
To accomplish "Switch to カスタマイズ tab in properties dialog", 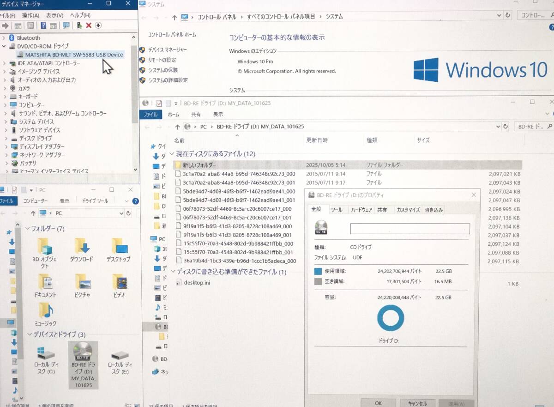I will tap(408, 210).
